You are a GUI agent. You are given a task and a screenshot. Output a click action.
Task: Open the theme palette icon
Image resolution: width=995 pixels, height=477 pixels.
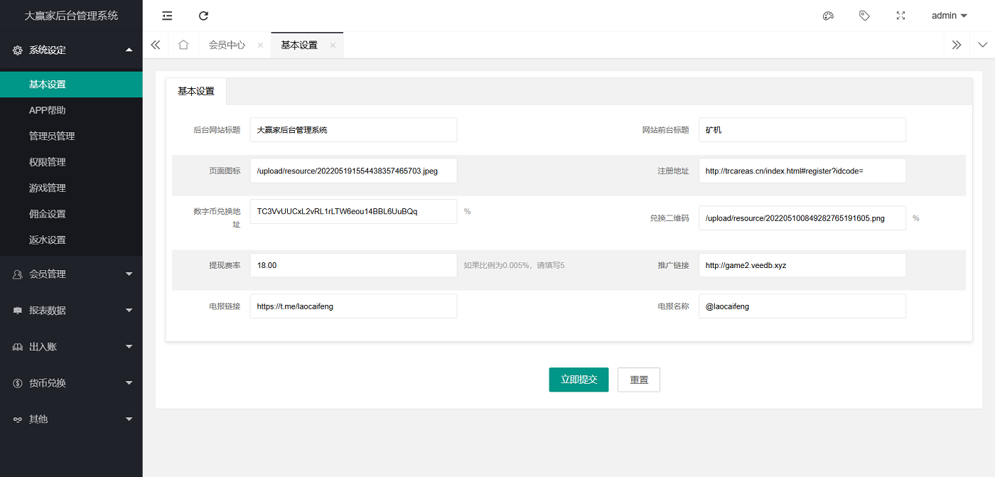(x=828, y=16)
